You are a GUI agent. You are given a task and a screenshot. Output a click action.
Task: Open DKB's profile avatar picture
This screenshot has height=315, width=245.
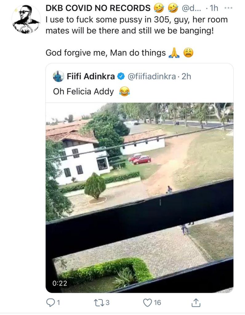tap(26, 19)
